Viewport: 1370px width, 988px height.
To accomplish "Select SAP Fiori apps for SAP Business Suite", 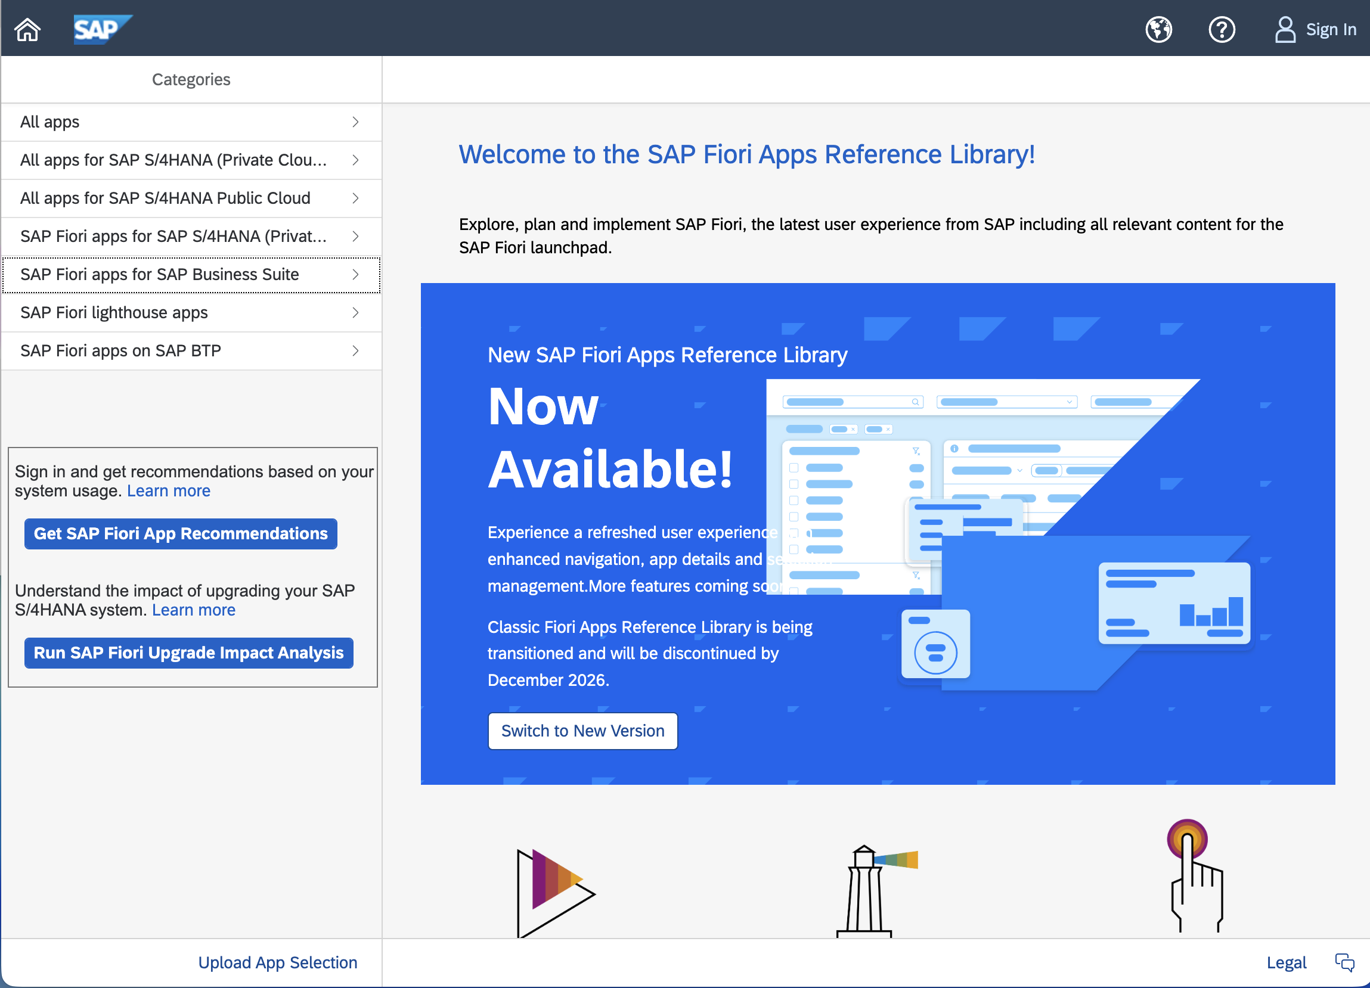I will 191,275.
